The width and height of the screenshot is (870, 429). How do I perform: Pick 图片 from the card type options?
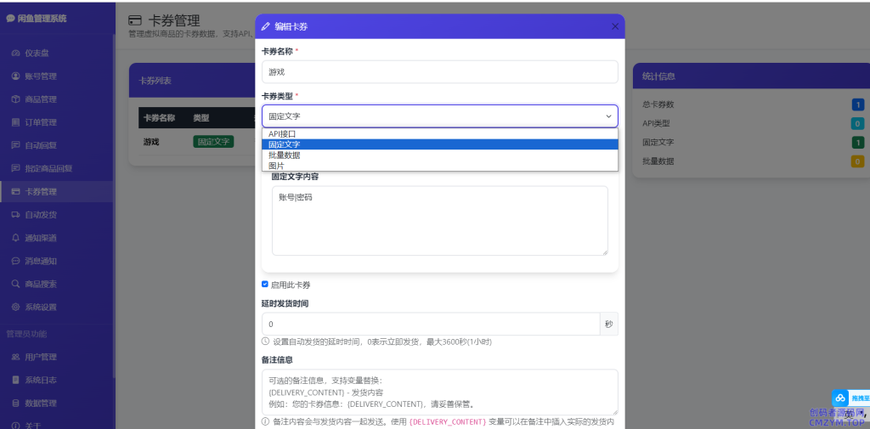pyautogui.click(x=277, y=166)
